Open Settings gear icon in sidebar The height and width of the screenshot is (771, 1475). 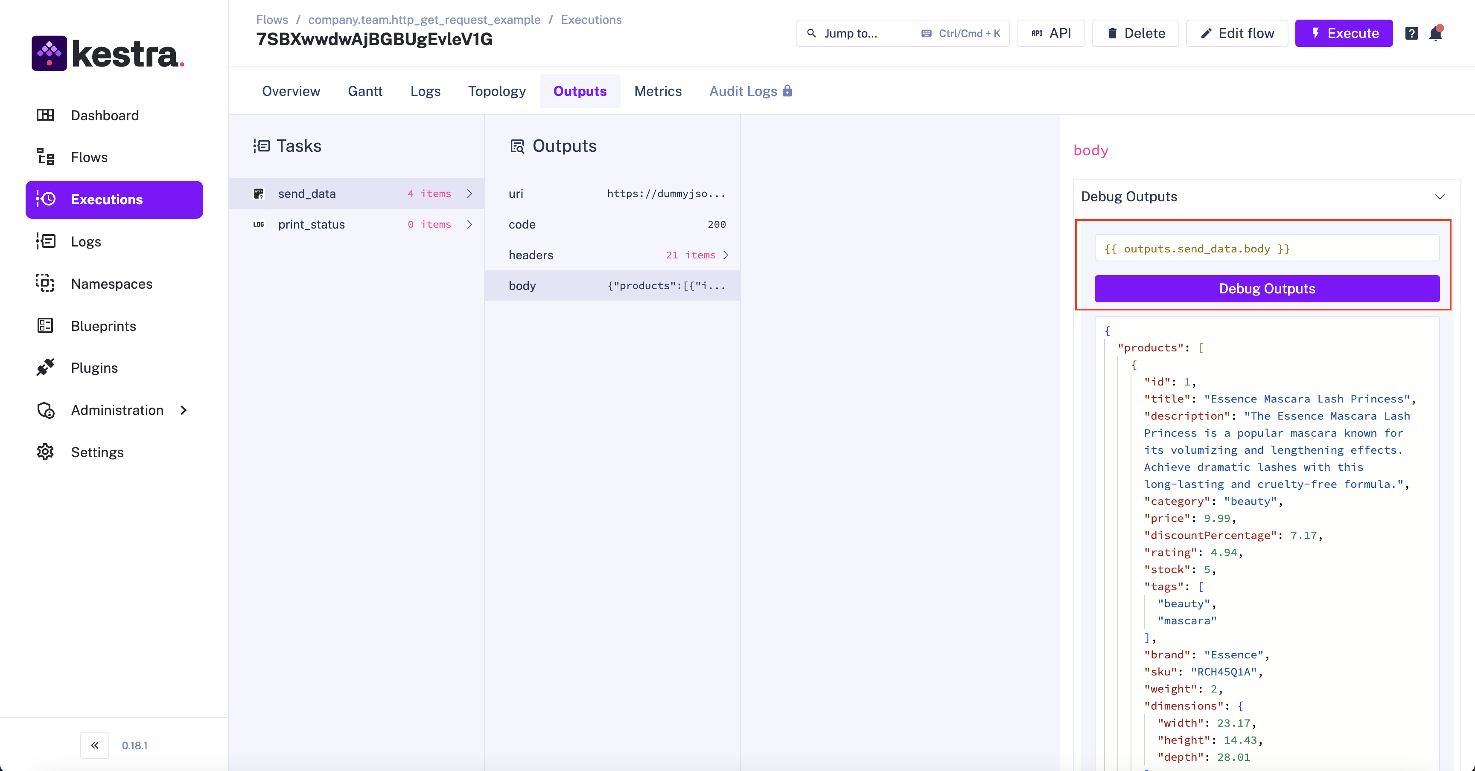point(45,452)
